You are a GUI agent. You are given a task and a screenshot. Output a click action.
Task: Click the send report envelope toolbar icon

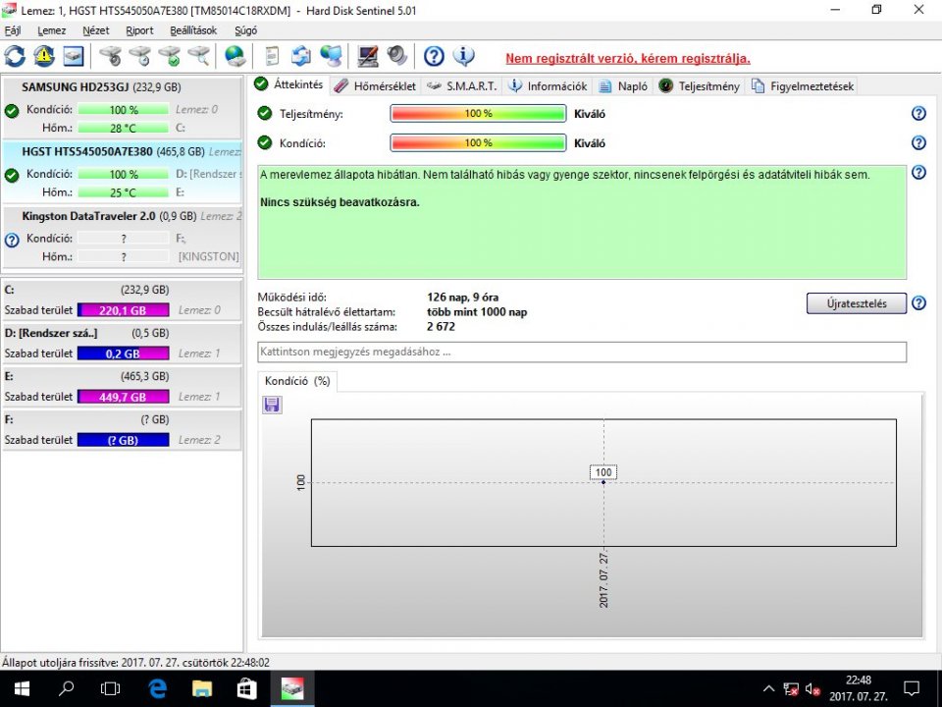click(x=301, y=57)
